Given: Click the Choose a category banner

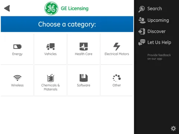Looking at the screenshot, I should pos(67,24).
